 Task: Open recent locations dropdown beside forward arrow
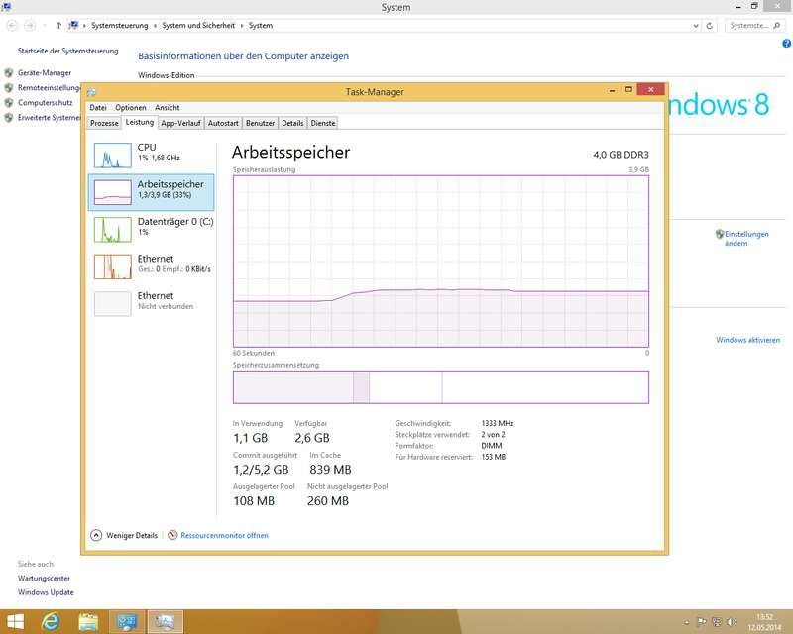coord(45,26)
